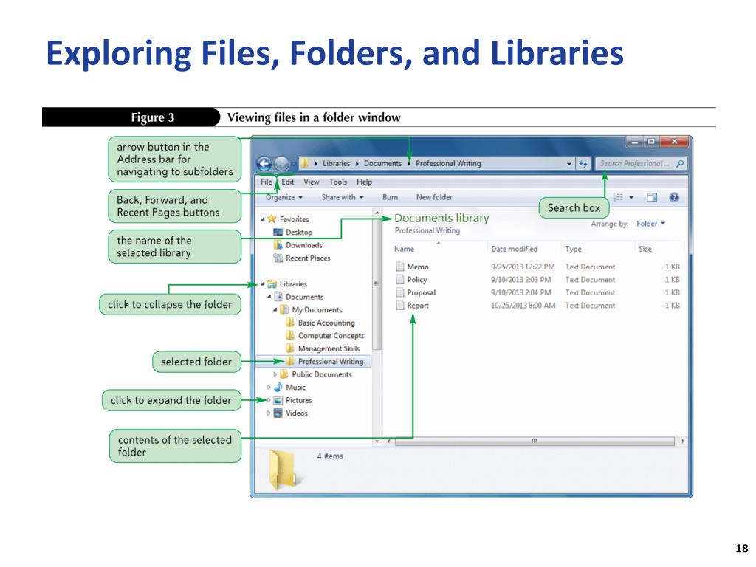Click the refresh icon beside address bar
Screen dimensions: 756x567
tap(583, 164)
